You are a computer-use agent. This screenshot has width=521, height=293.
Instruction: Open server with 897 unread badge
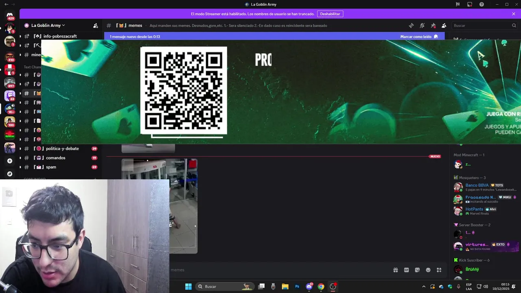click(10, 83)
